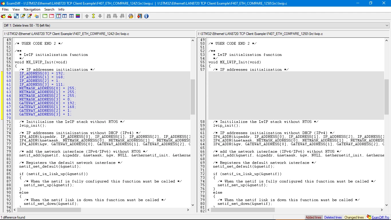Click the '1 difference found' status text
This screenshot has width=391, height=220.
pyautogui.click(x=13, y=217)
